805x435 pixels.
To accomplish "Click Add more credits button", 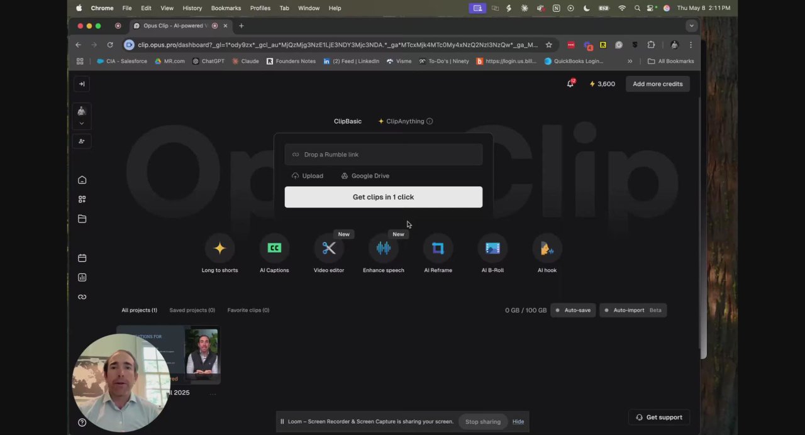I will (x=658, y=84).
